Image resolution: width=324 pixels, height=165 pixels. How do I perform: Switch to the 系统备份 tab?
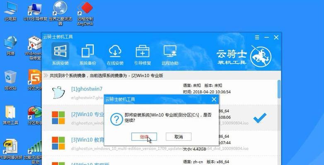[x=87, y=55]
